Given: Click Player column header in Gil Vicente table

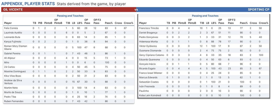Looking at the screenshot, I should [8, 23].
